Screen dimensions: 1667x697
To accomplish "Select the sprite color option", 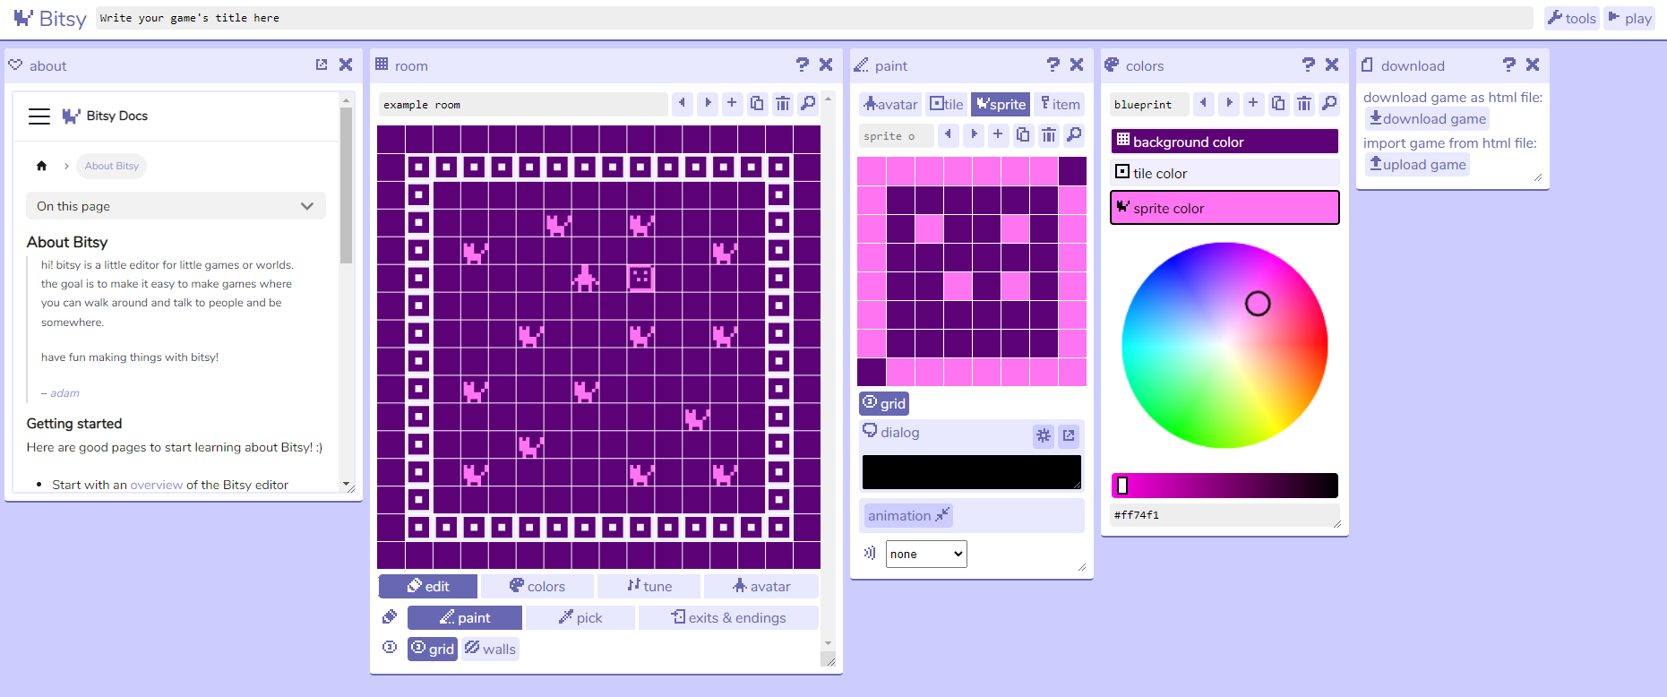I will click(x=1224, y=208).
